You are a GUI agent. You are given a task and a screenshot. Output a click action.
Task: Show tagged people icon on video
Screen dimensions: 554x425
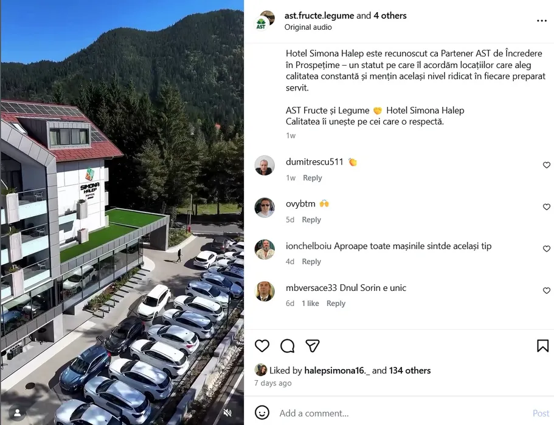[x=17, y=413]
